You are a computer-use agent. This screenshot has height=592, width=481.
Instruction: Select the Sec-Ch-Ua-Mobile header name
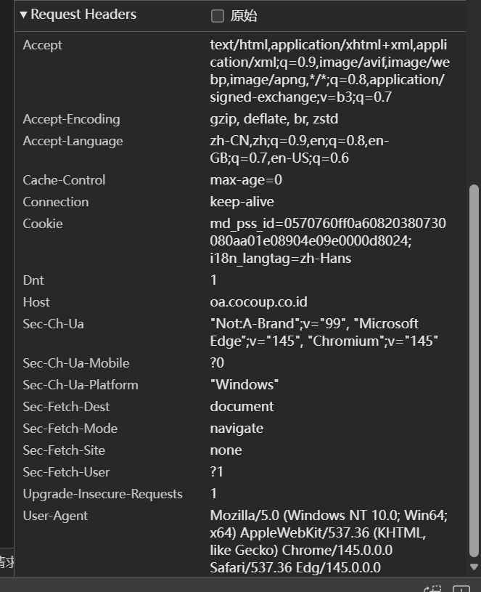pos(76,363)
